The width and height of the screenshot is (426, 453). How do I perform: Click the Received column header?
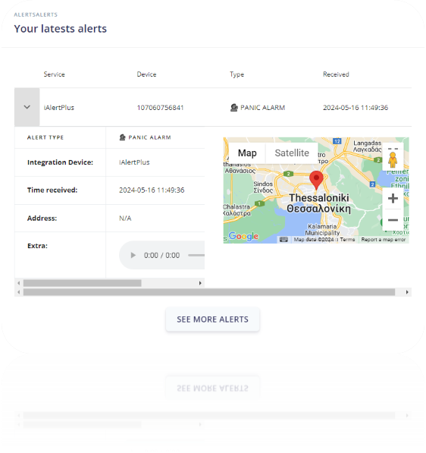(x=336, y=74)
